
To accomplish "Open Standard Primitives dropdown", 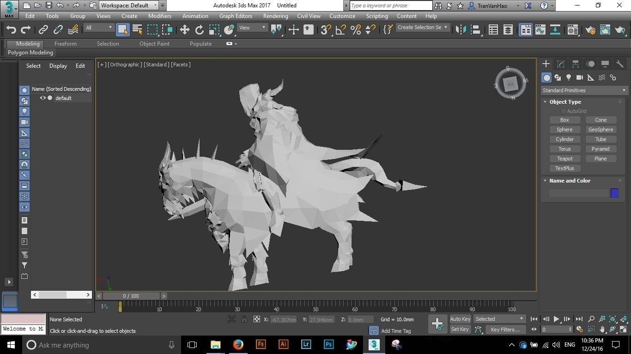I will (584, 90).
